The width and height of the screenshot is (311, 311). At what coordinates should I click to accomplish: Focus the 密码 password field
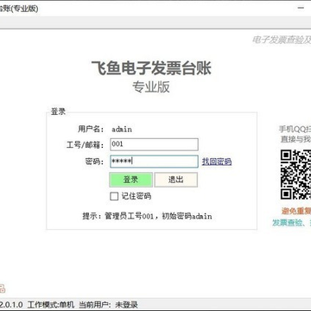click(x=154, y=162)
